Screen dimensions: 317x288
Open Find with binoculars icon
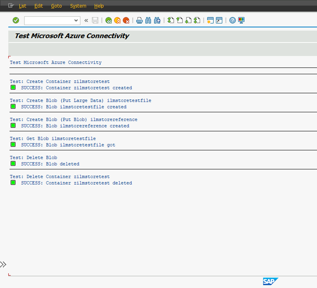pos(148,20)
